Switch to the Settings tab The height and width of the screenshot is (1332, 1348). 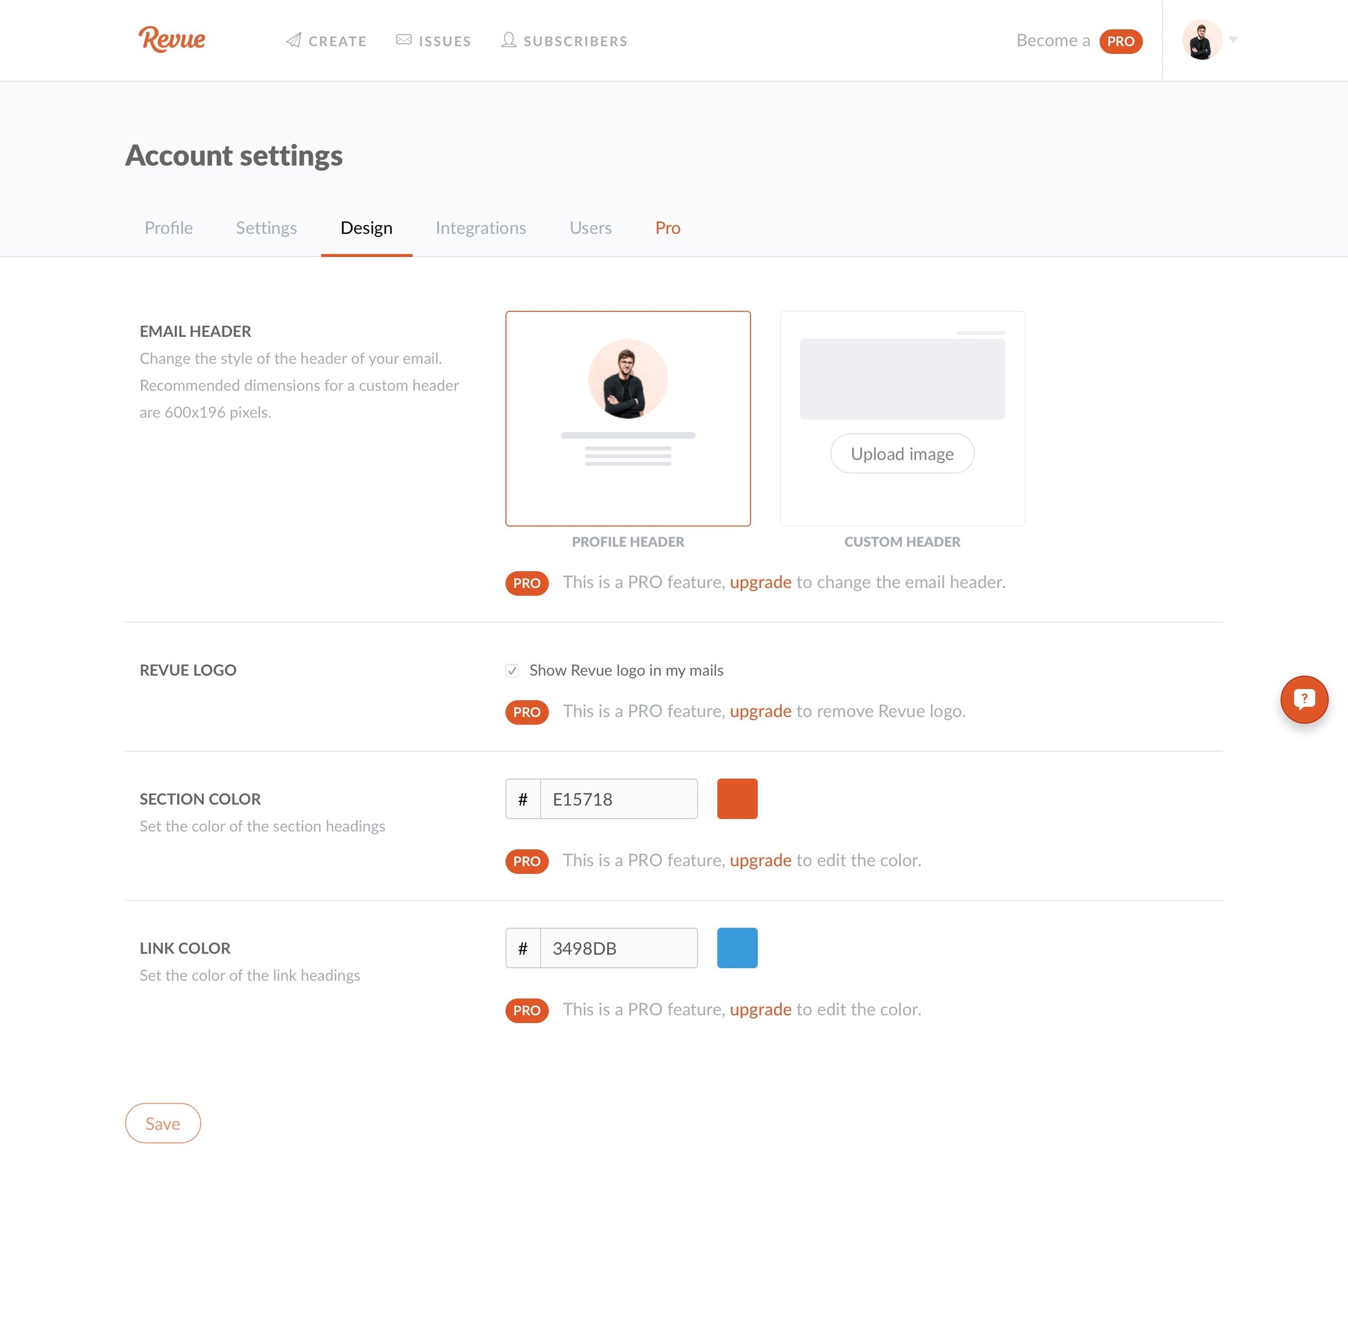coord(267,227)
